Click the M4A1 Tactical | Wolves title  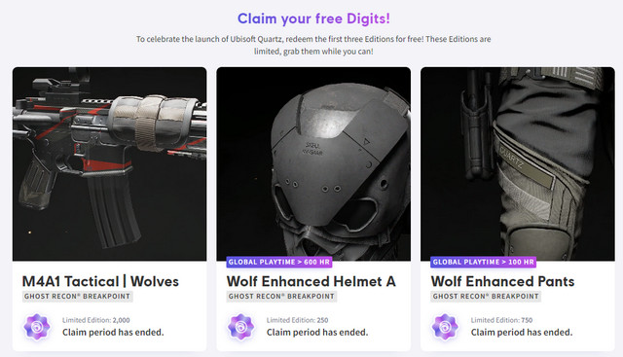100,281
